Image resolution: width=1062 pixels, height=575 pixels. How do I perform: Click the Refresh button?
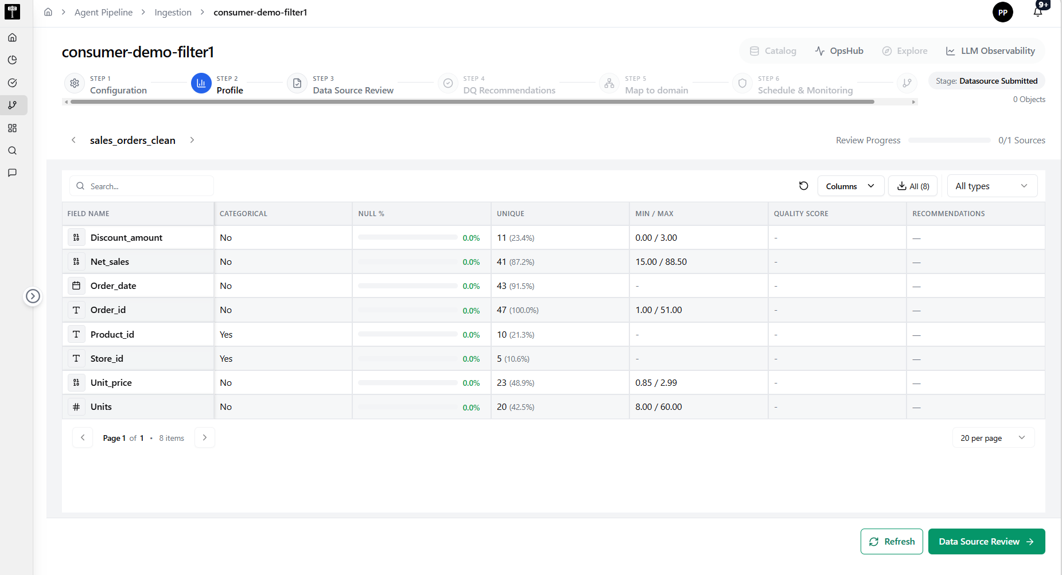892,542
